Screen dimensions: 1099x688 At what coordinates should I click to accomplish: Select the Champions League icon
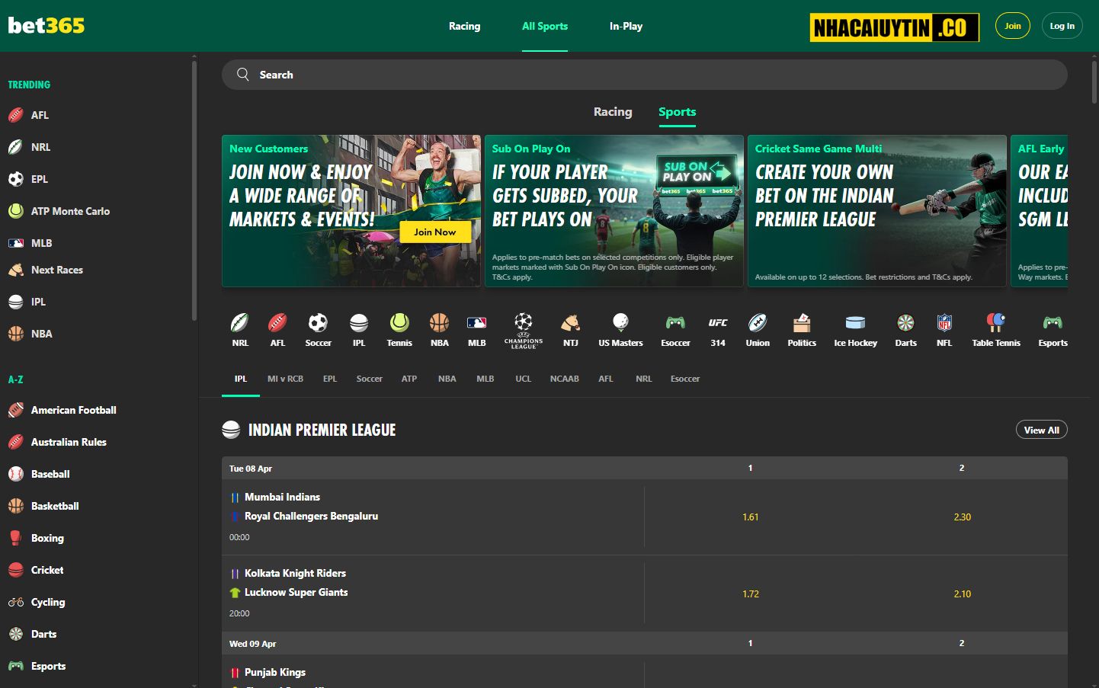[x=524, y=329]
